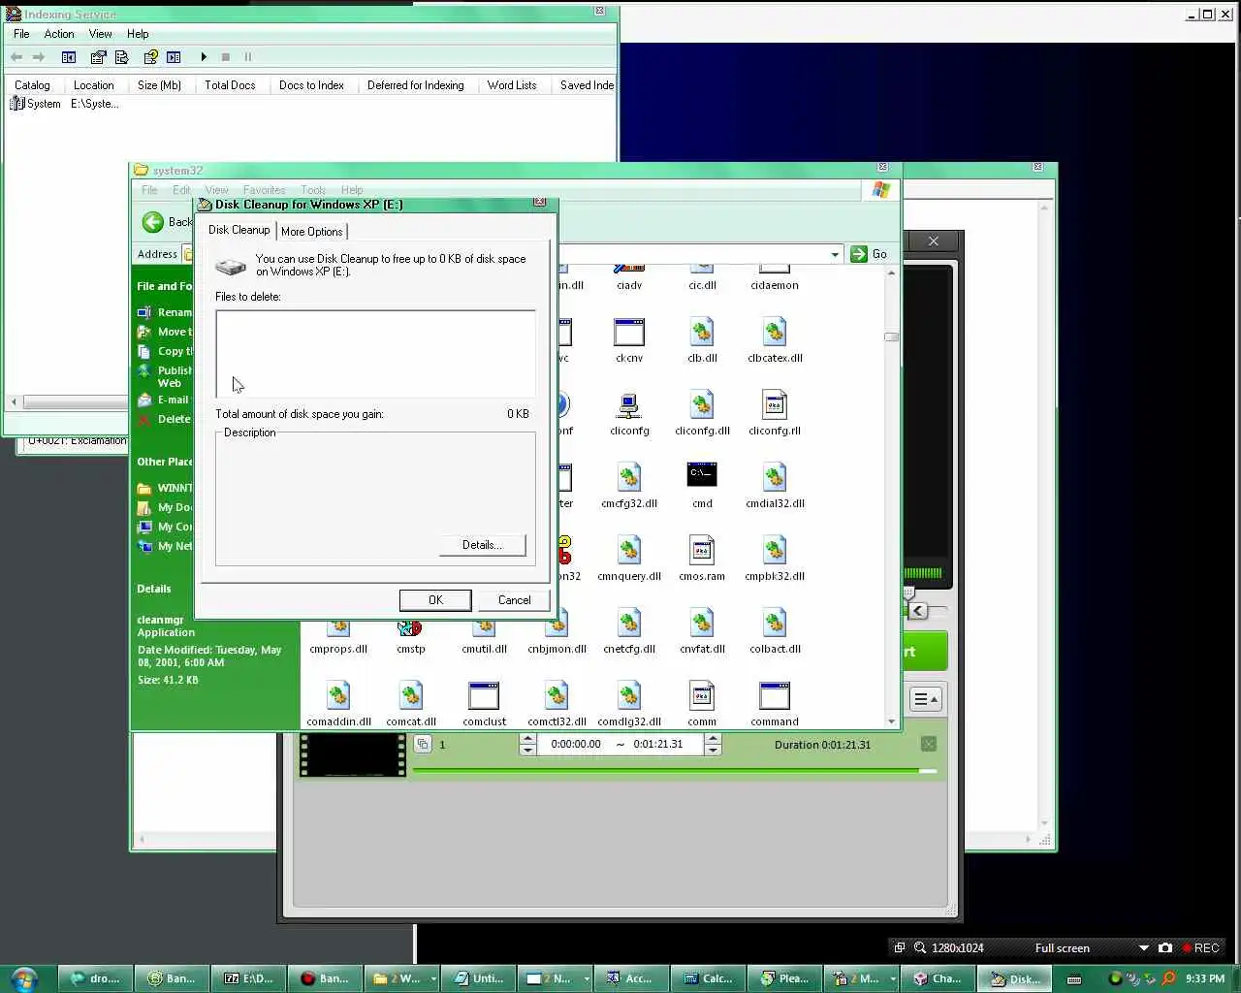Screen dimensions: 1241x993
Task: Click the collapse arrow button in converter panel
Action: pos(918,610)
